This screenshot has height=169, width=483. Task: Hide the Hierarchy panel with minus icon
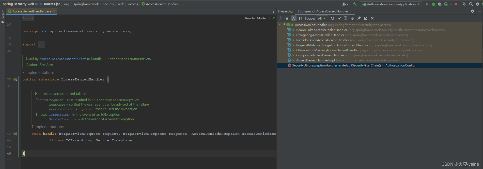tap(479, 11)
